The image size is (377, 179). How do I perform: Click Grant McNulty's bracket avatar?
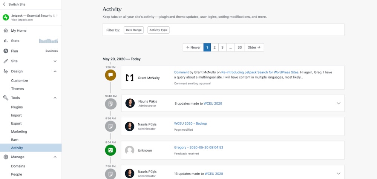[x=130, y=77]
